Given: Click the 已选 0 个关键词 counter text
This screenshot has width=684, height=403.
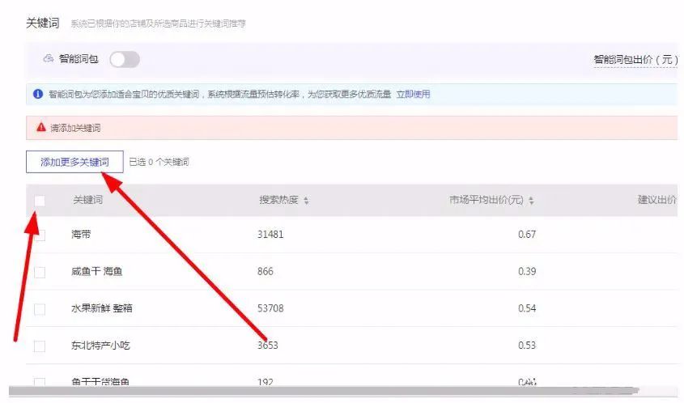Looking at the screenshot, I should (159, 162).
